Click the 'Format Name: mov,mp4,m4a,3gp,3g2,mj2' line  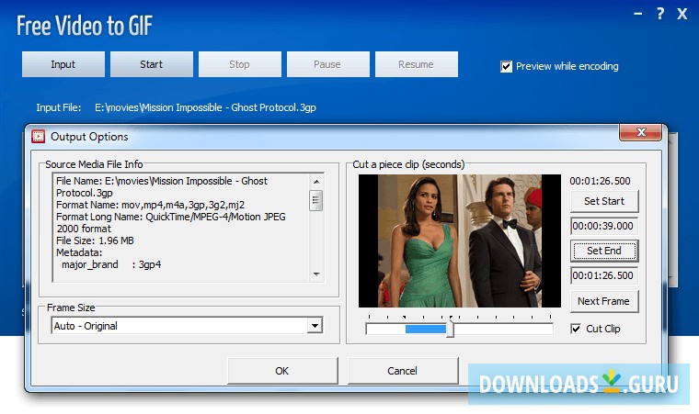[150, 206]
